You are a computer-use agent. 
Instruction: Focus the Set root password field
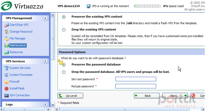click(x=136, y=79)
